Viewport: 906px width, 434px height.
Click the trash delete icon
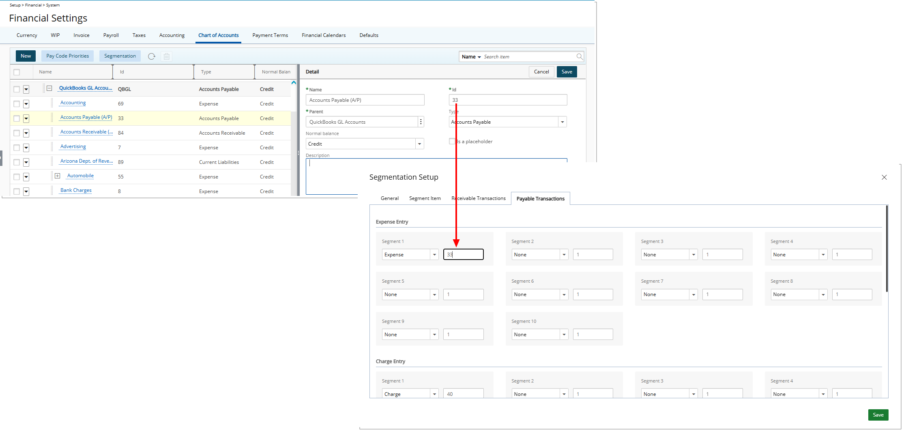[167, 56]
